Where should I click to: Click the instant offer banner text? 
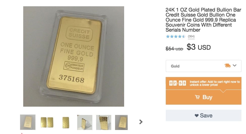click(x=215, y=83)
